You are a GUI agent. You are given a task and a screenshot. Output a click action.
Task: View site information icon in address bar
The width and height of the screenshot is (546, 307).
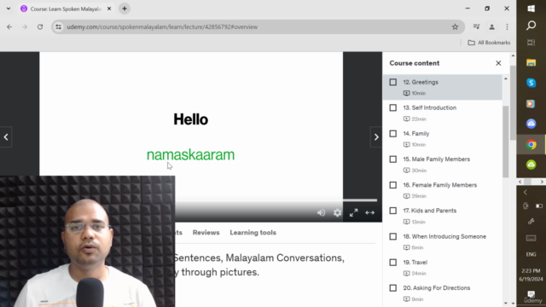(58, 26)
